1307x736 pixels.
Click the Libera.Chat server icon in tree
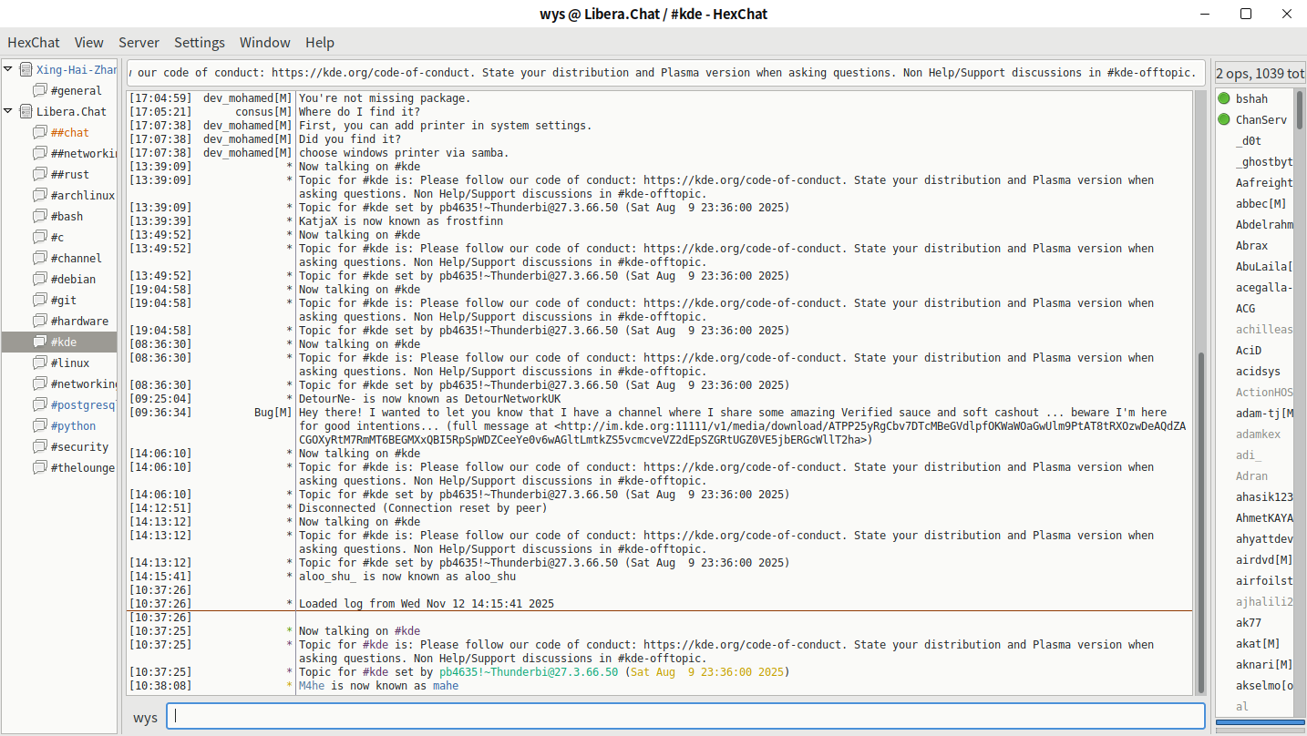point(25,112)
